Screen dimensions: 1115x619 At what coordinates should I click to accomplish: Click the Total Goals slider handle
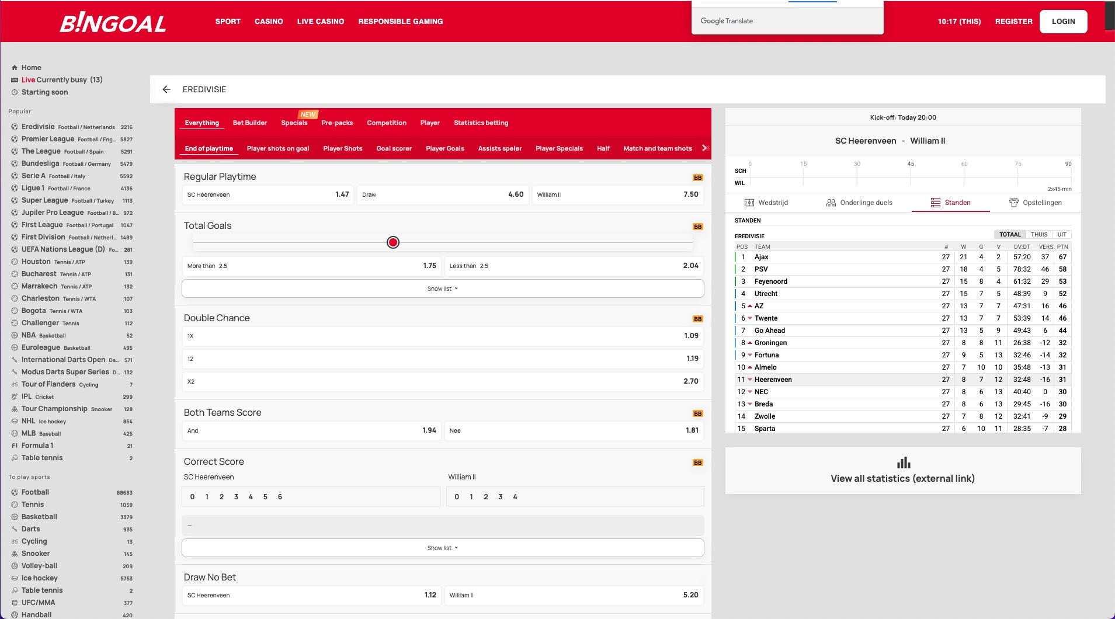(x=393, y=242)
